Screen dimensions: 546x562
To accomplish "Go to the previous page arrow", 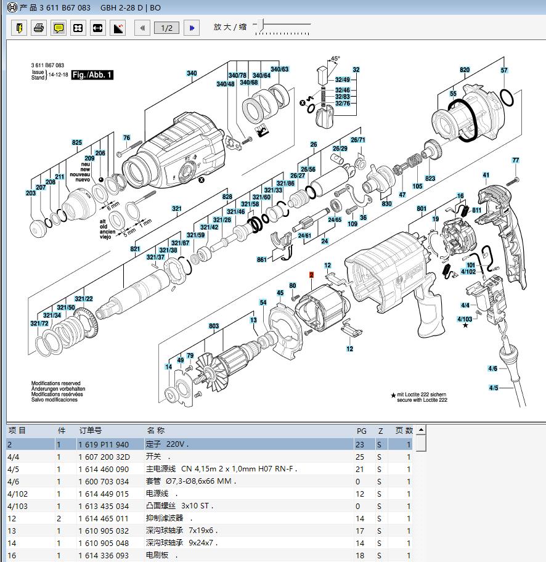I will coord(142,28).
